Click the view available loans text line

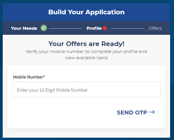[x=86, y=58]
